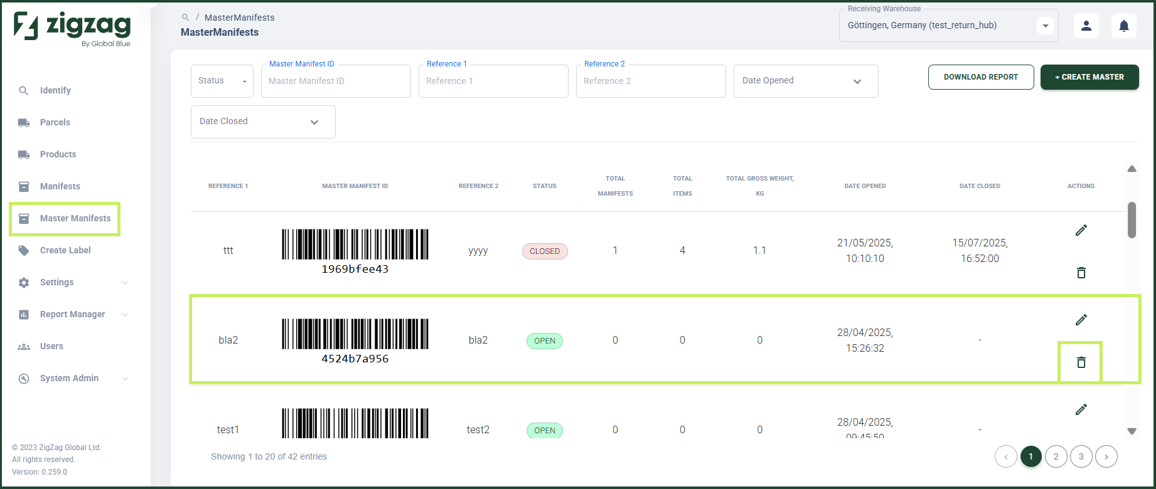Open user profile icon in header
This screenshot has width=1156, height=489.
point(1086,26)
